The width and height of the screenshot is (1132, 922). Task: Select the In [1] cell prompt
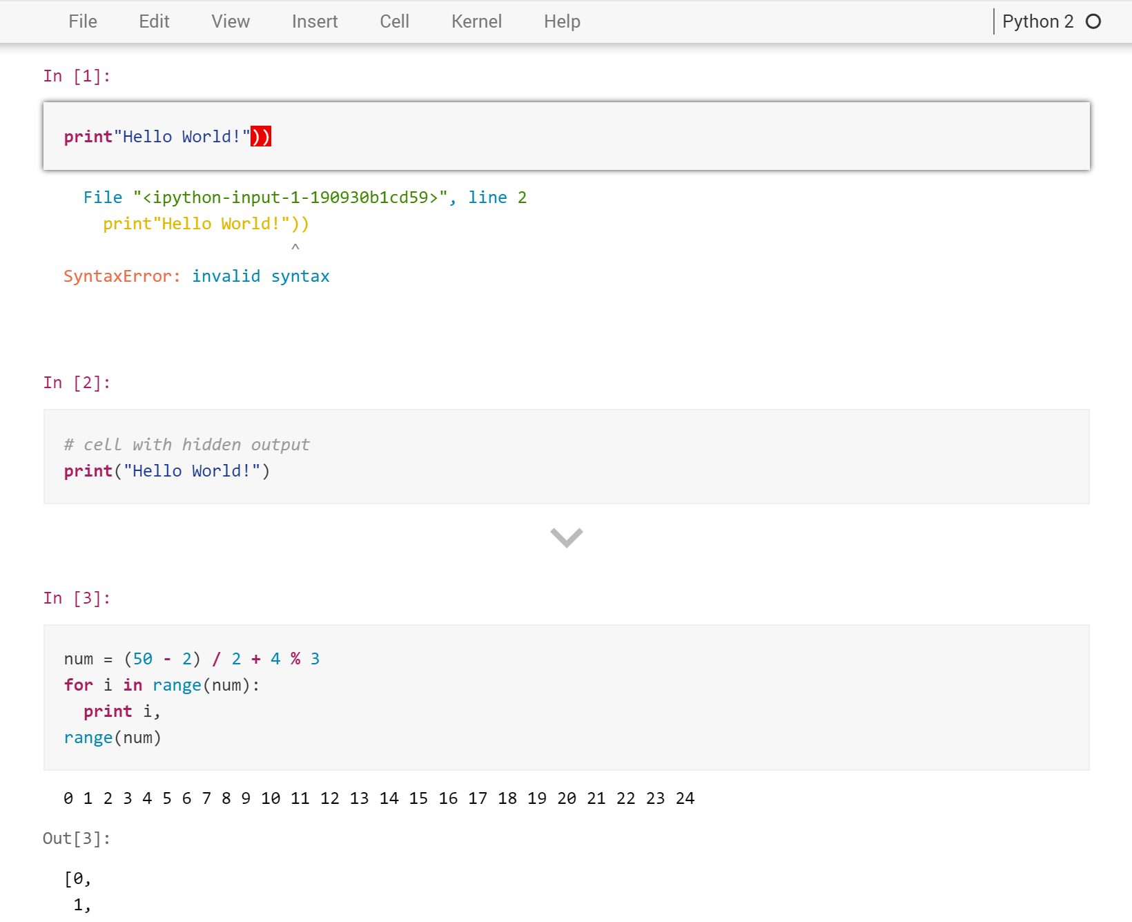(77, 76)
